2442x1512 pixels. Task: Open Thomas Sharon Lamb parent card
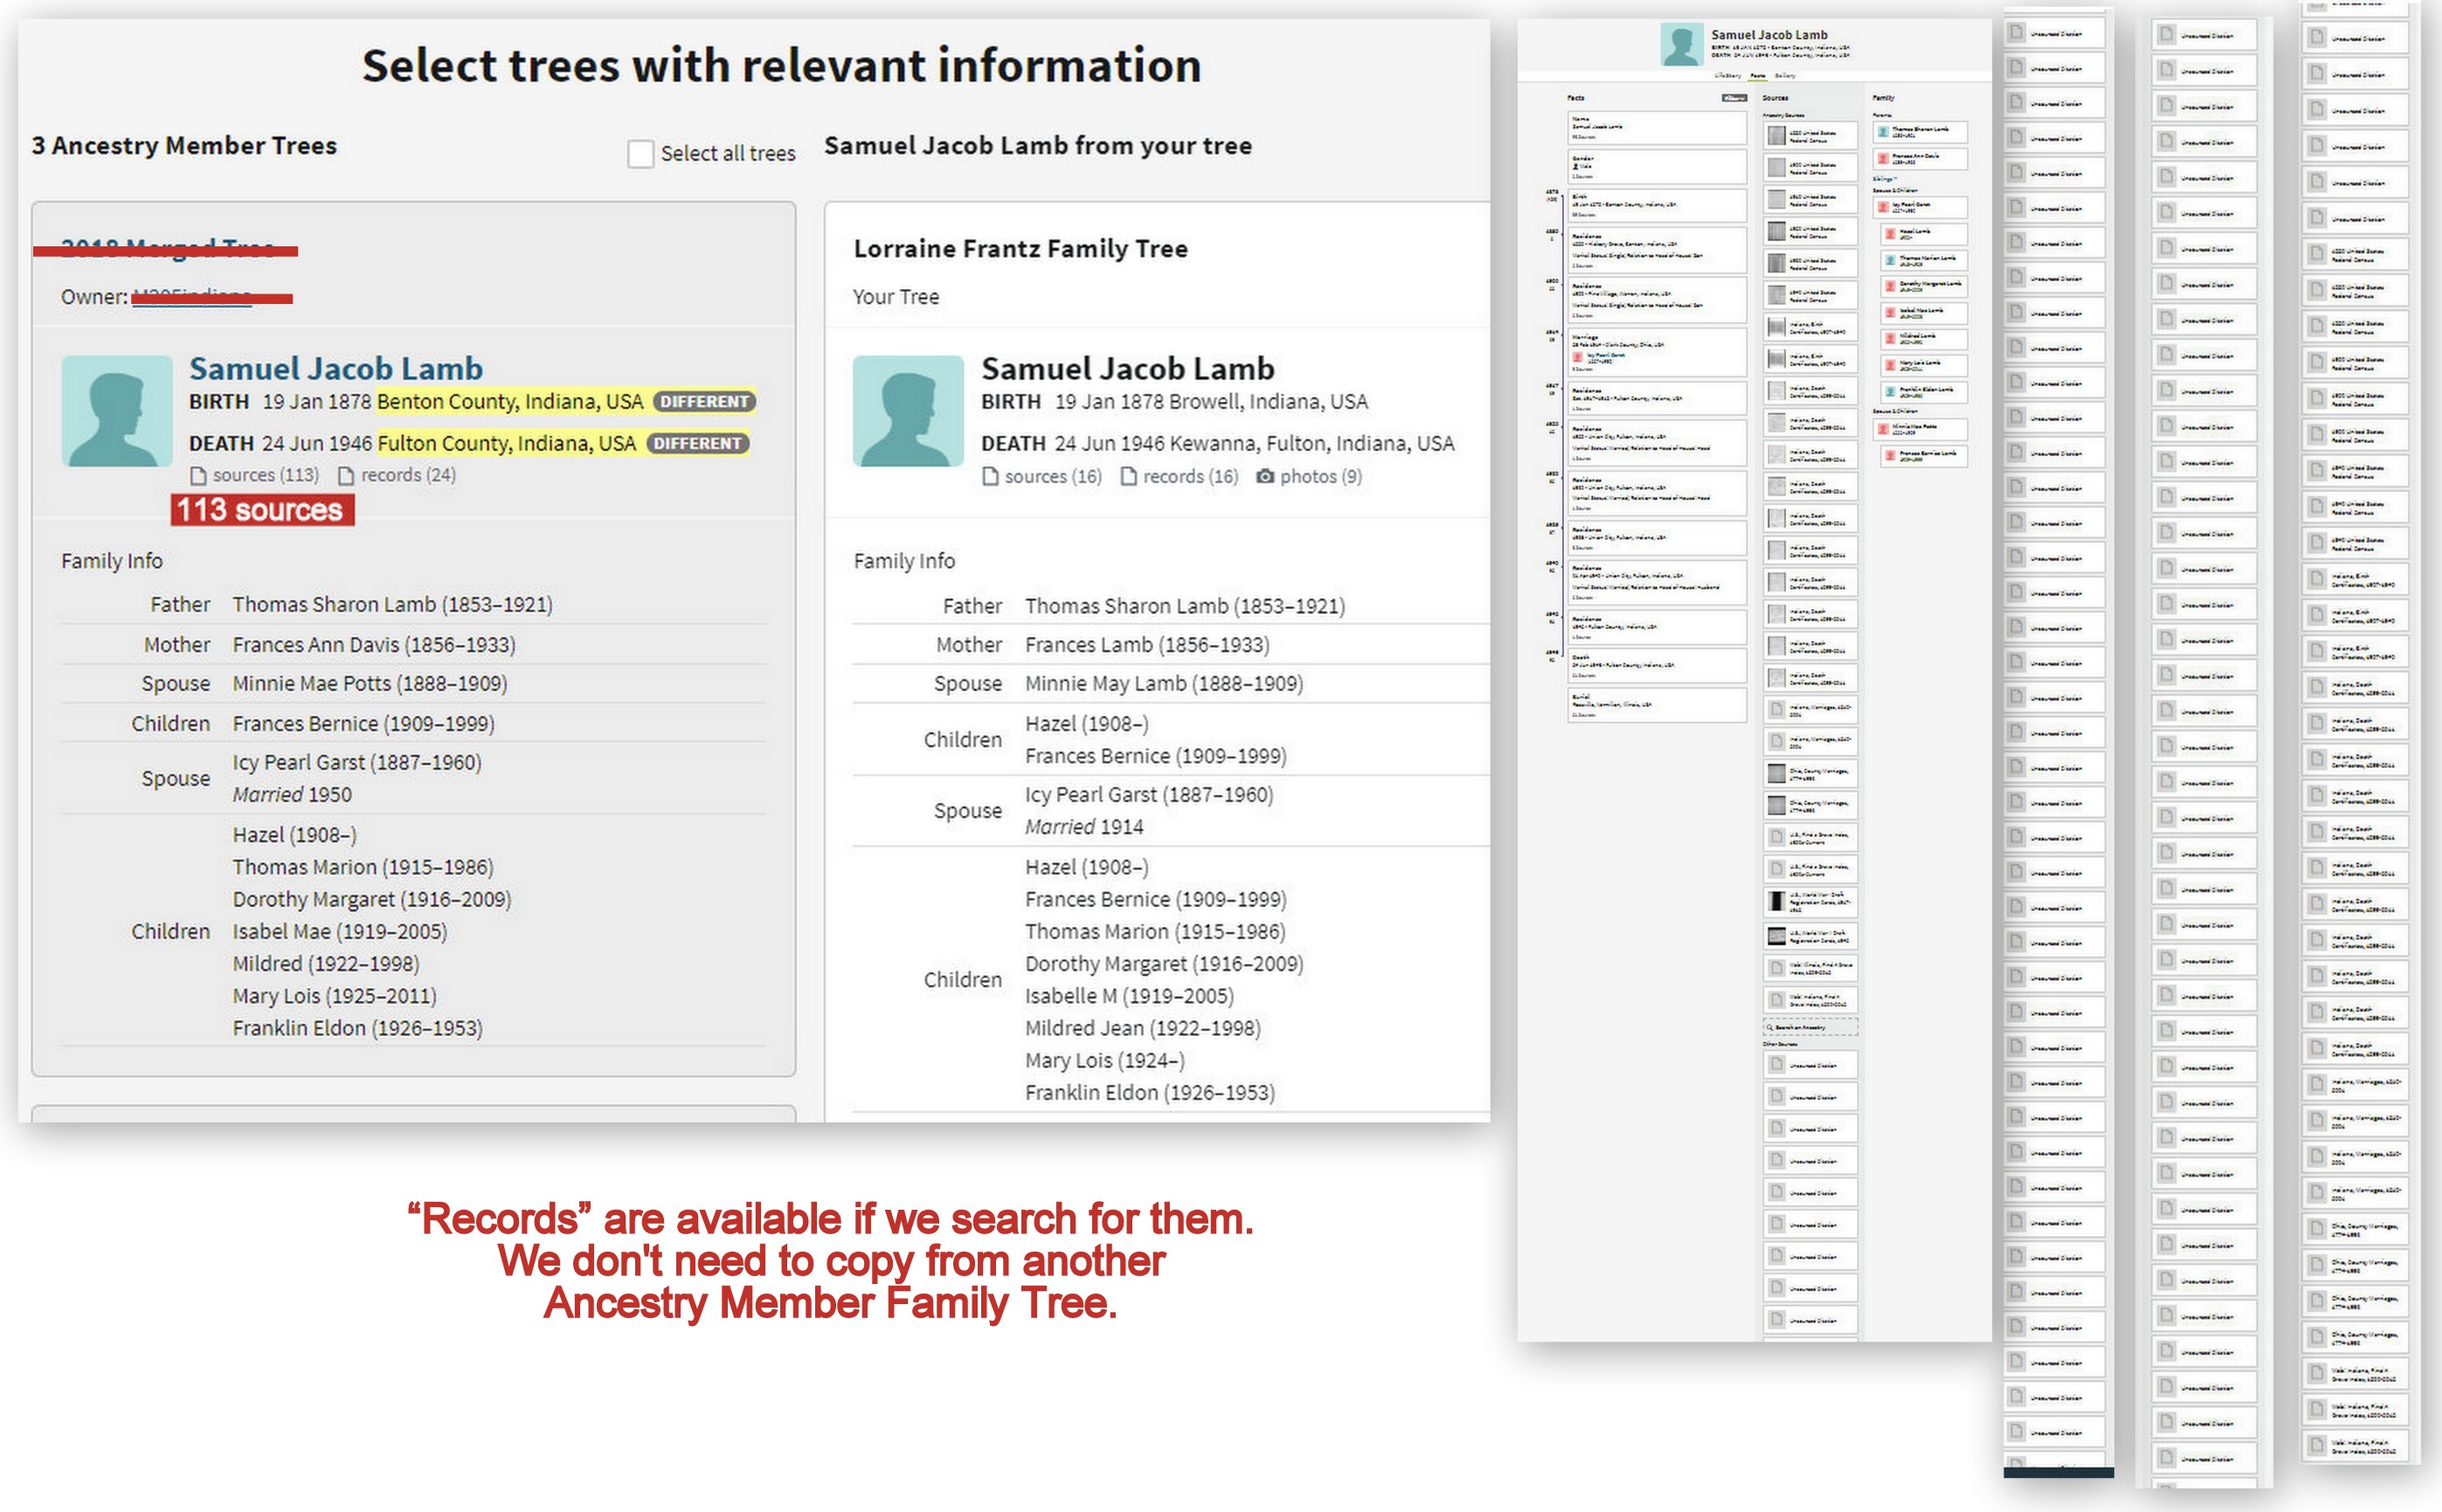tap(1921, 133)
